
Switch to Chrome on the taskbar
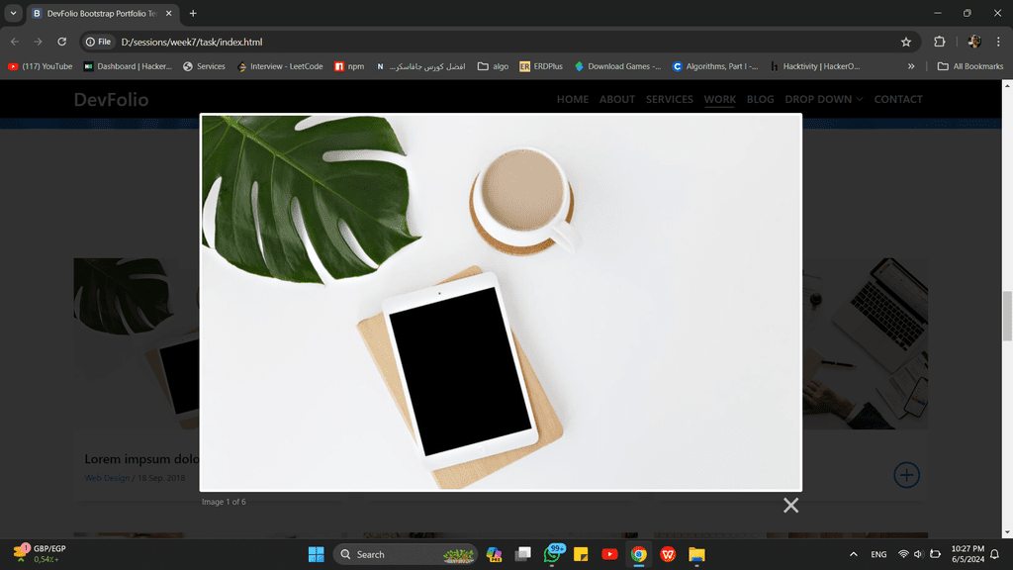tap(638, 554)
